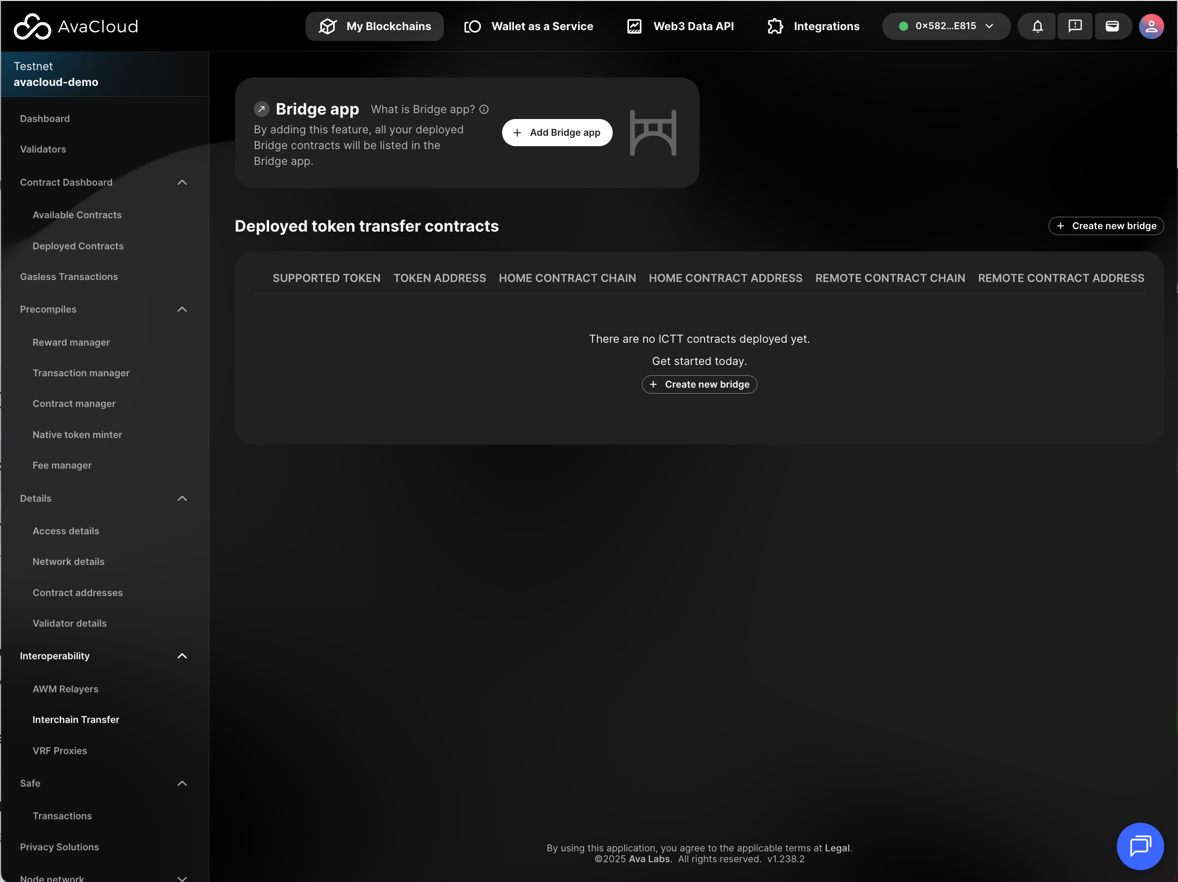Collapse the Interoperability section chevron
Screen dimensions: 1178x882
pos(182,656)
